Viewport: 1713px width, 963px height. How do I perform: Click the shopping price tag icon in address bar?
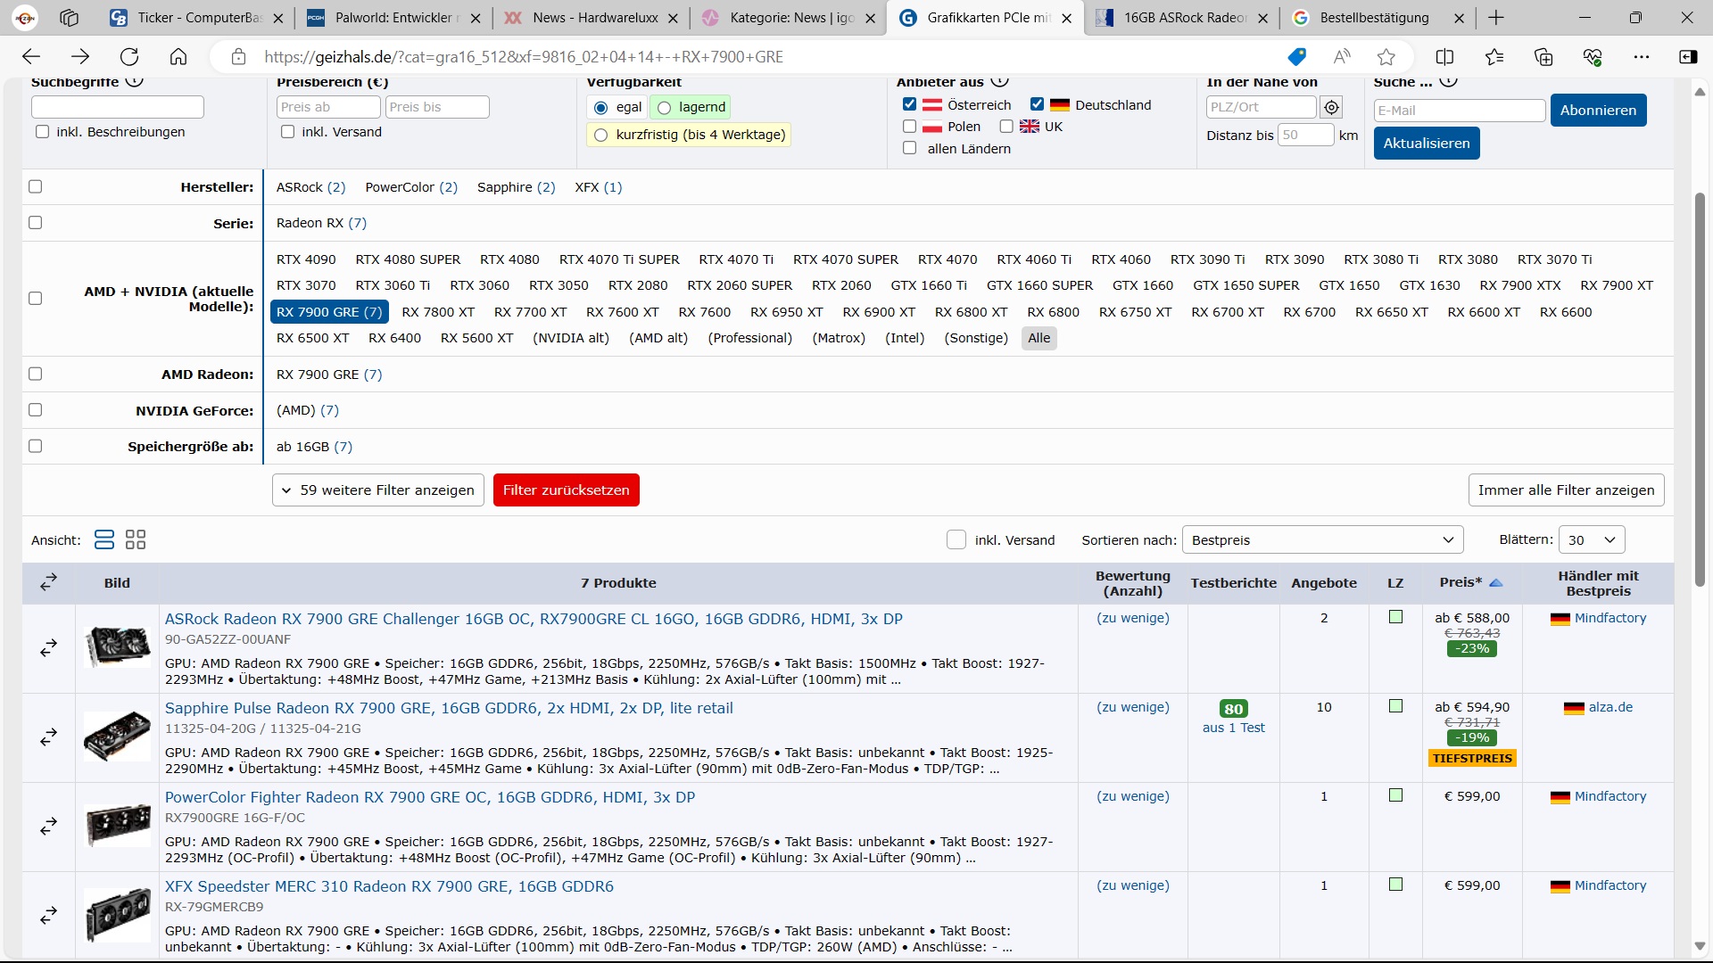coord(1296,57)
